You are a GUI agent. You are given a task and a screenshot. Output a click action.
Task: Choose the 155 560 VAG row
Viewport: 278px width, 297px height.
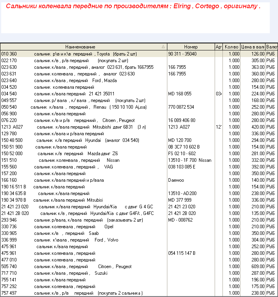78,167
